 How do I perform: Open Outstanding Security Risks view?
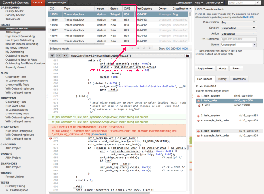click(21, 59)
